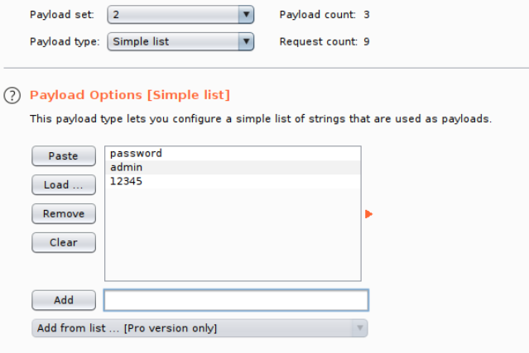Click the Payload count label
The image size is (529, 353).
tap(319, 15)
